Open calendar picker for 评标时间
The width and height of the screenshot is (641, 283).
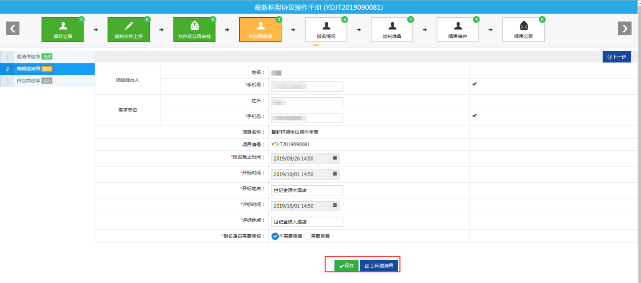click(335, 206)
